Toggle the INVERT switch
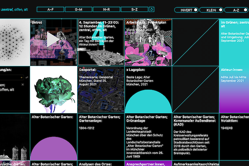Screen dimensions: 249x166 pyautogui.click(x=186, y=10)
